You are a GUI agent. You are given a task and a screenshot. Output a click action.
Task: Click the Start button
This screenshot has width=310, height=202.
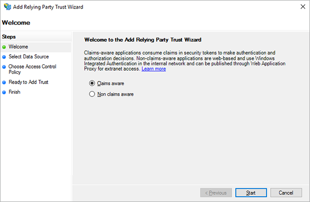pos(251,192)
